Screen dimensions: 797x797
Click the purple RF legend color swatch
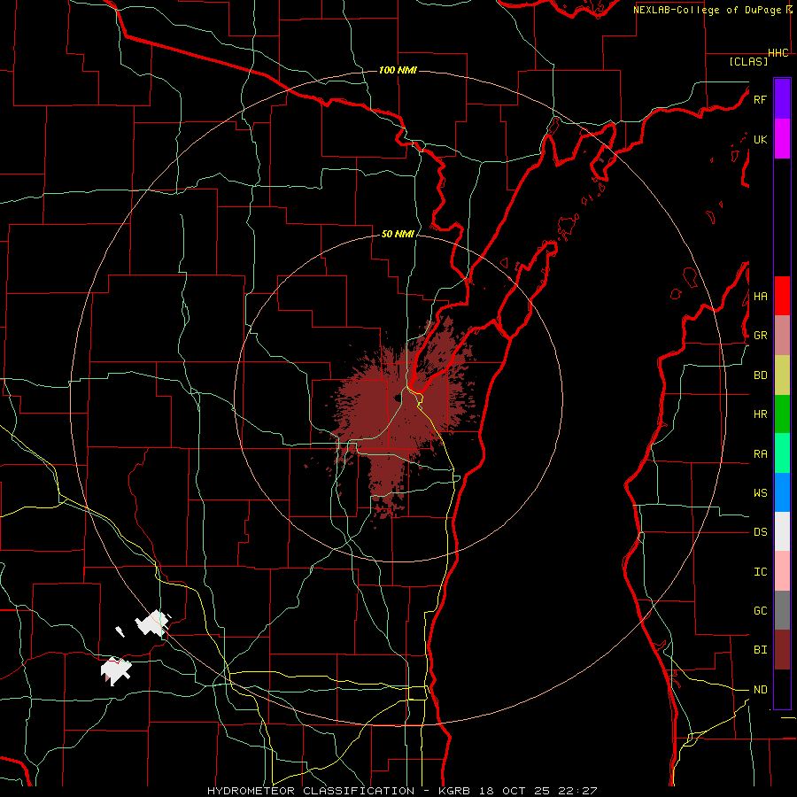pos(782,99)
